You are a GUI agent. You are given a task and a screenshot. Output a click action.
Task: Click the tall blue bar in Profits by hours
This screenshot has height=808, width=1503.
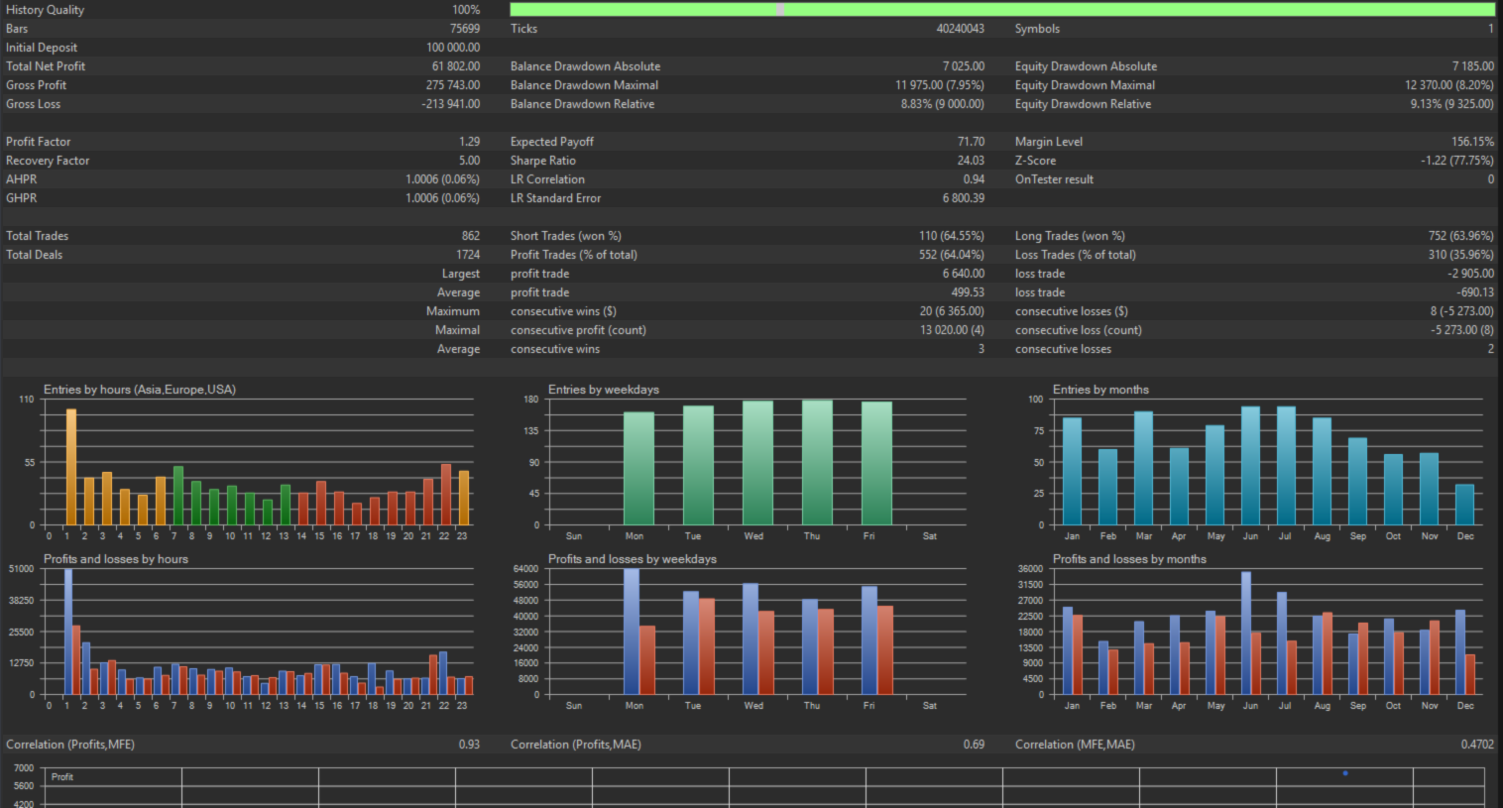point(68,632)
